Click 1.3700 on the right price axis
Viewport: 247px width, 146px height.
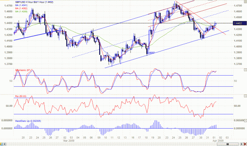tap(238, 64)
